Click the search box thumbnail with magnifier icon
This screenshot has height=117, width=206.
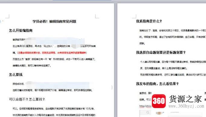(x=145, y=112)
